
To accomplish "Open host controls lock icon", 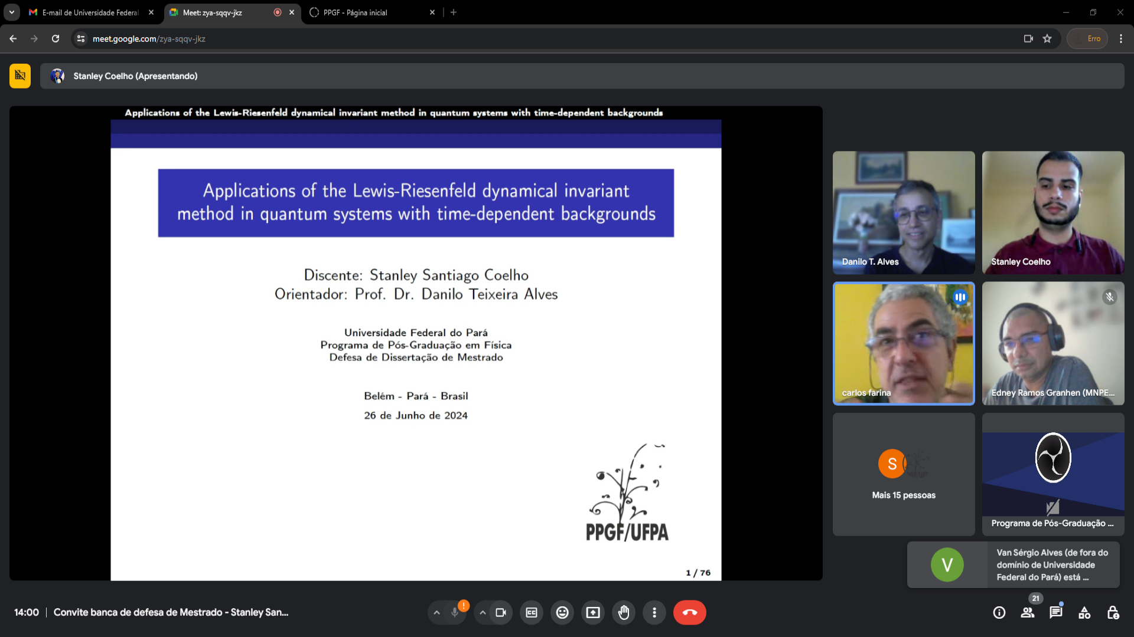I will (x=1113, y=613).
